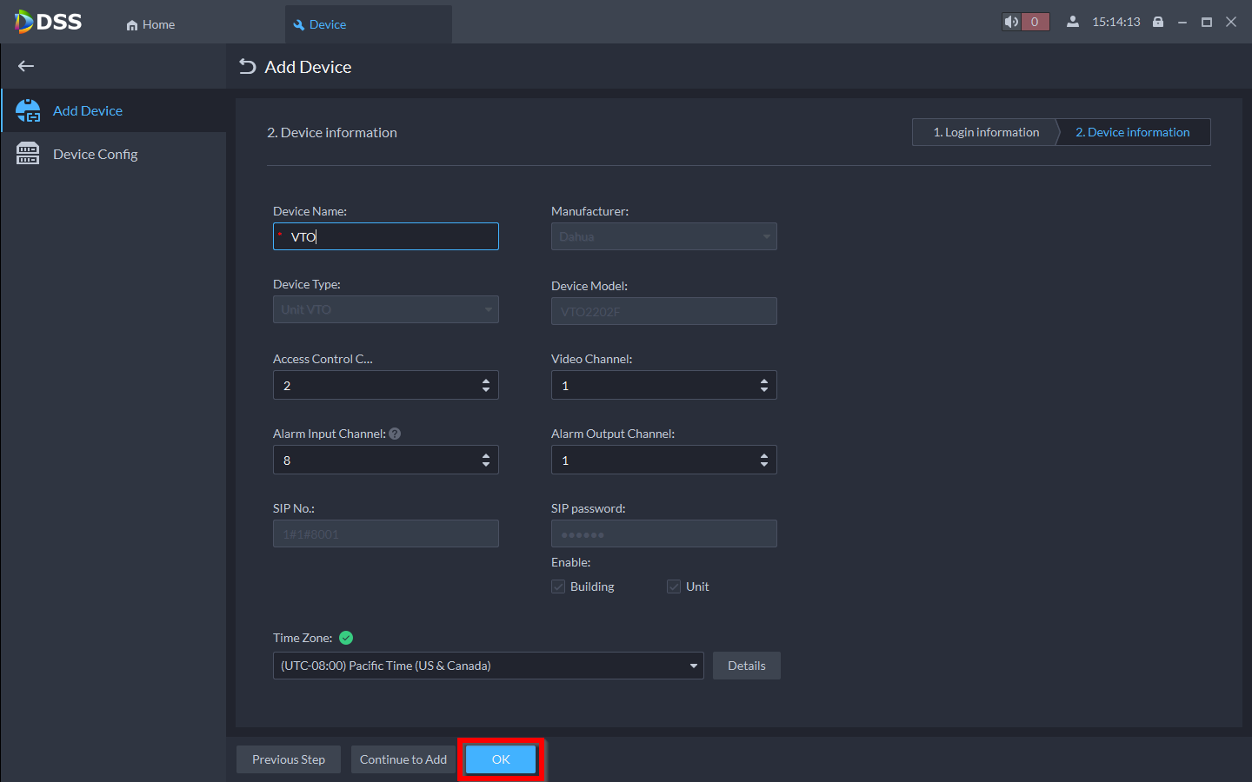This screenshot has width=1252, height=782.
Task: Go to Login information step
Action: click(985, 132)
